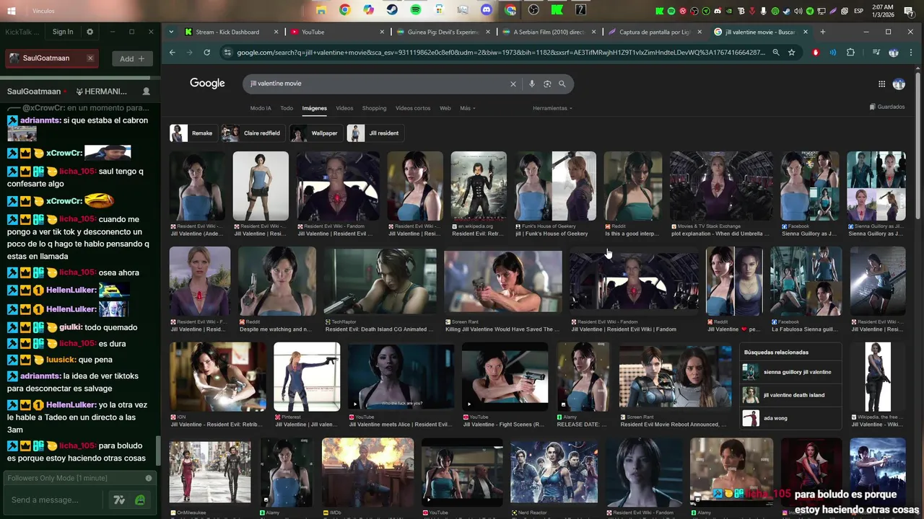The width and height of the screenshot is (924, 519).
Task: Open Chrome tab search dropdown
Action: (171, 32)
